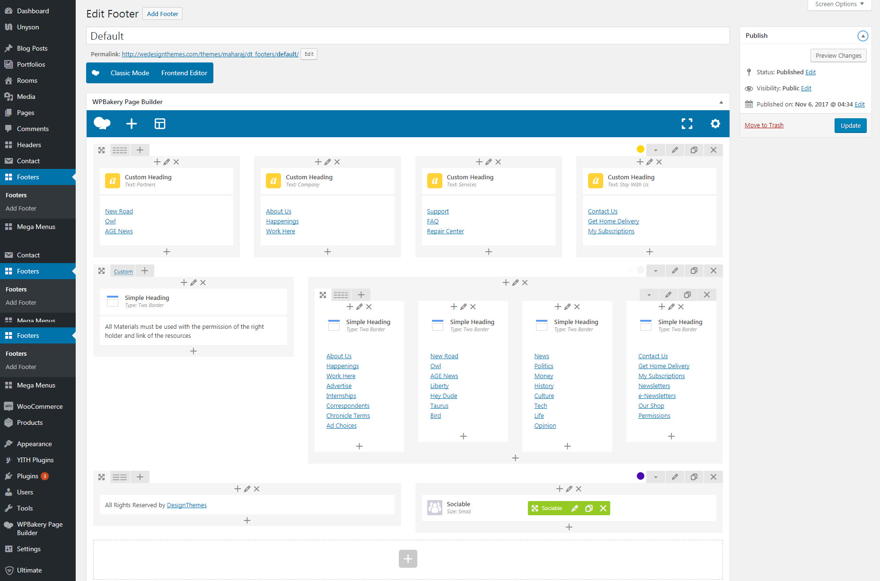The image size is (880, 581).
Task: Switch to Classic Mode
Action: click(x=130, y=73)
